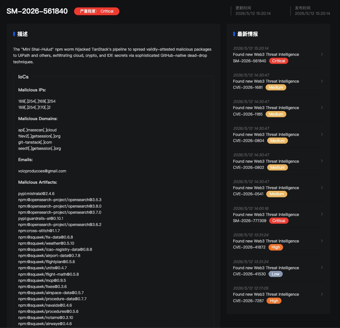This screenshot has width=340, height=328.
Task: Click artifact opensearch@3.8.0
Action: (x=60, y=206)
